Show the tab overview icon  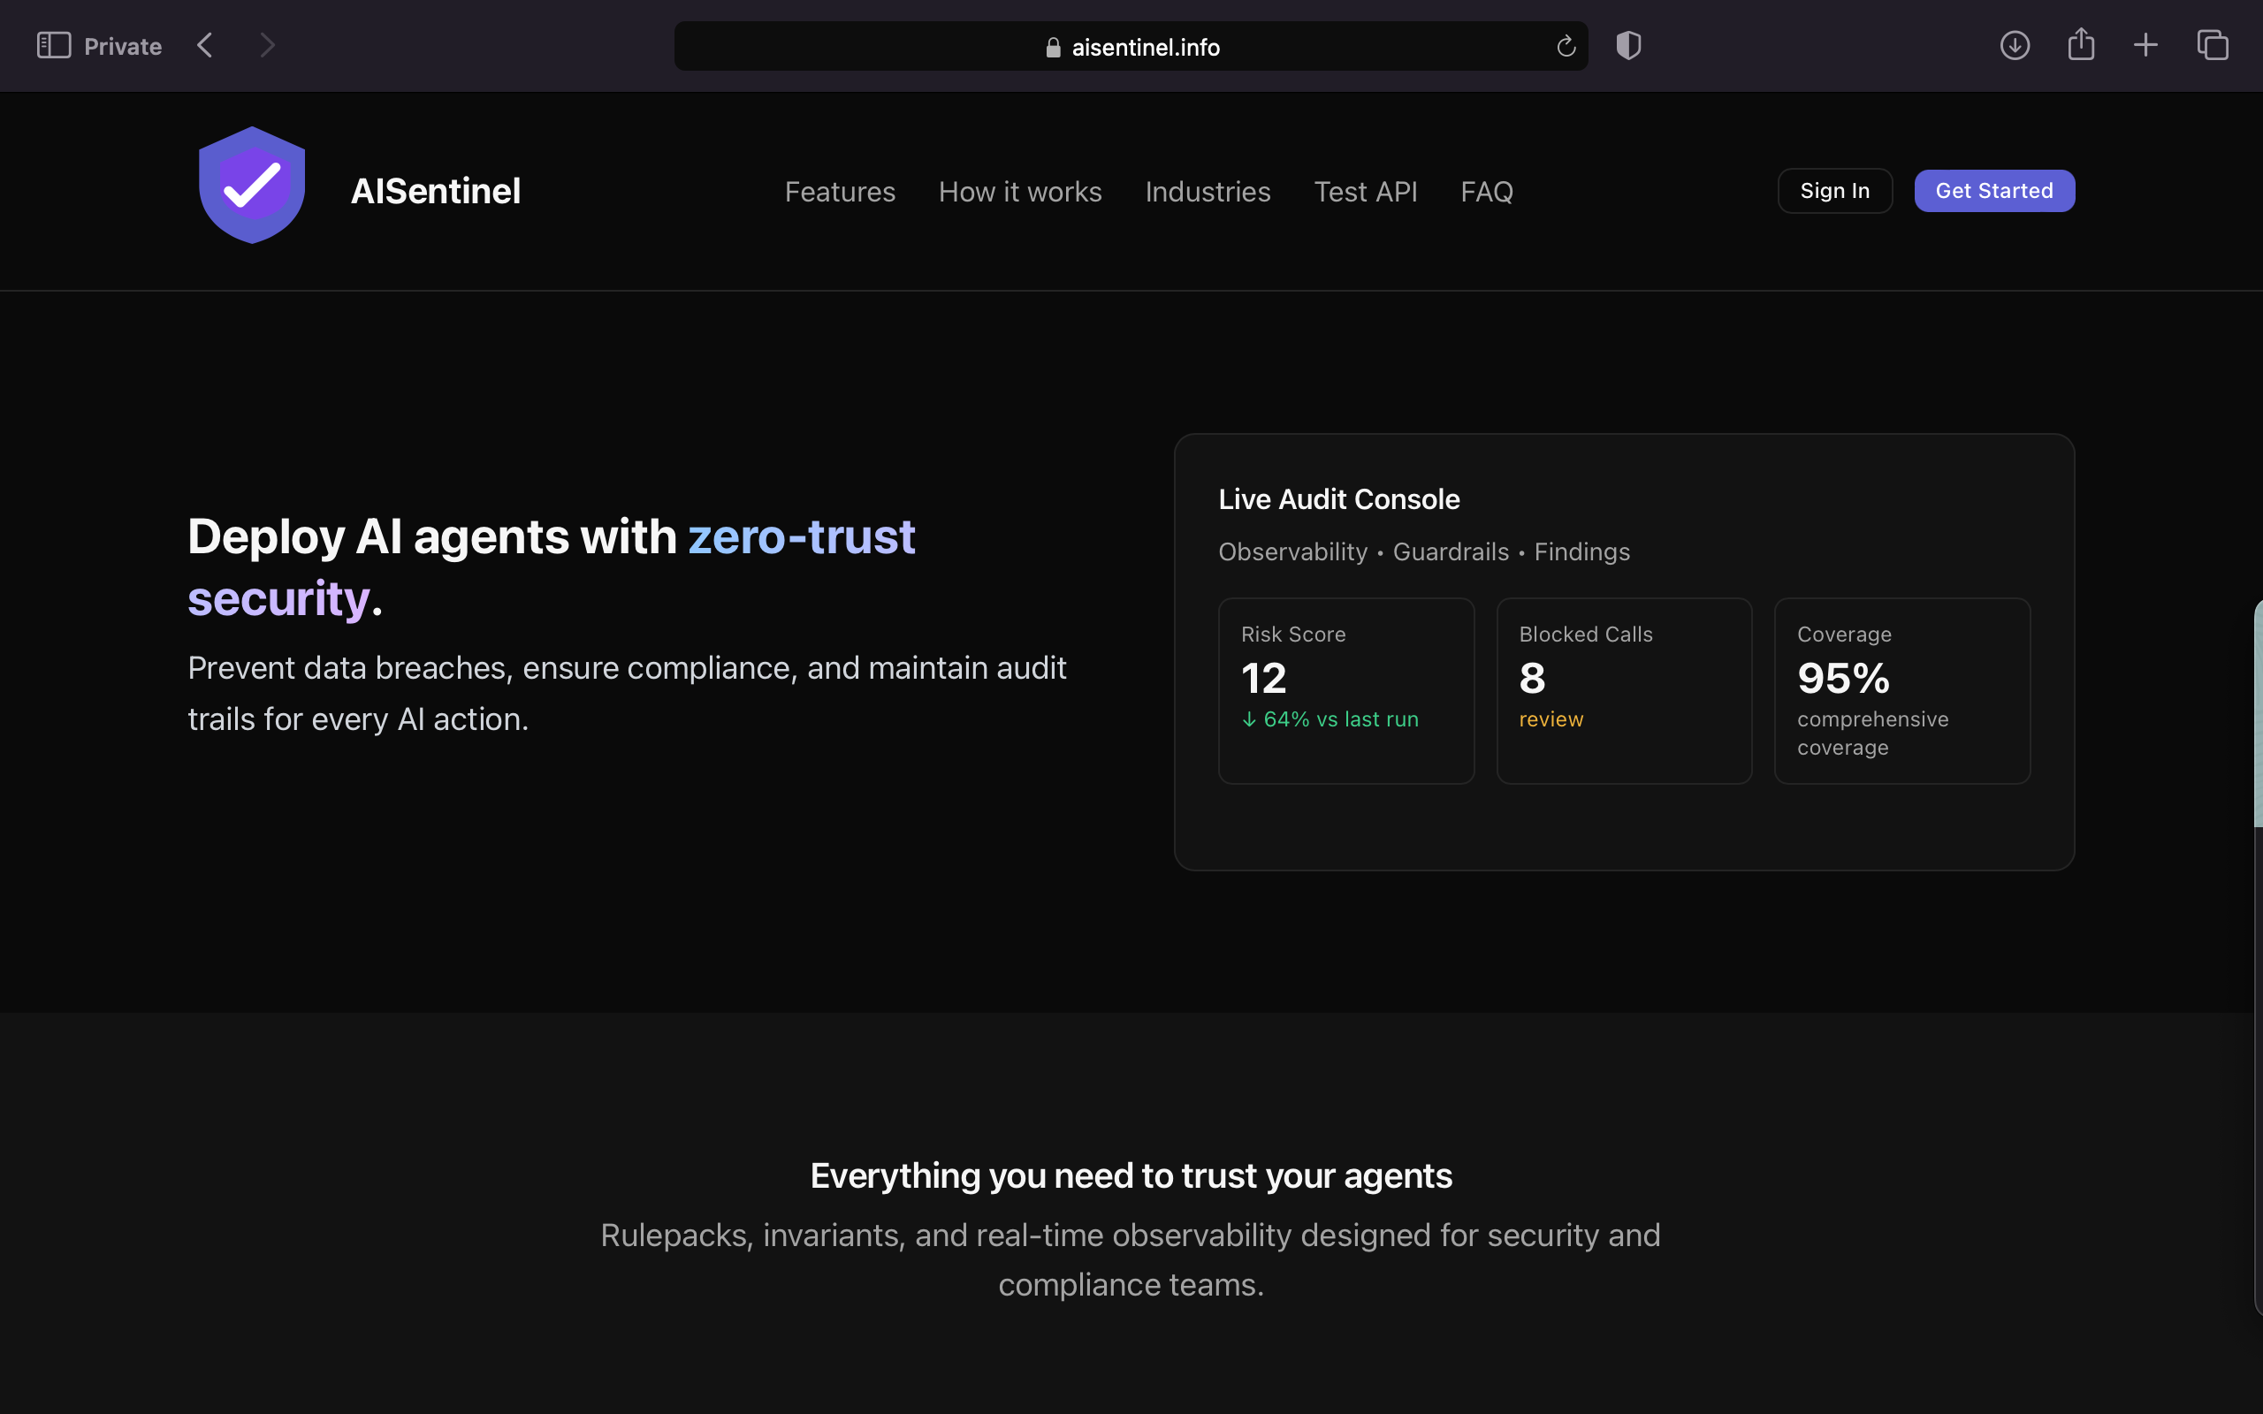2213,45
